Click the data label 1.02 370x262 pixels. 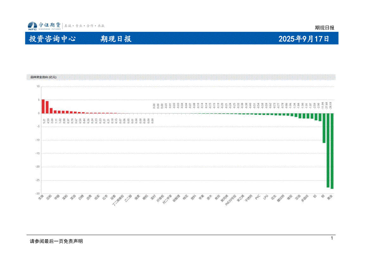coord(60,121)
